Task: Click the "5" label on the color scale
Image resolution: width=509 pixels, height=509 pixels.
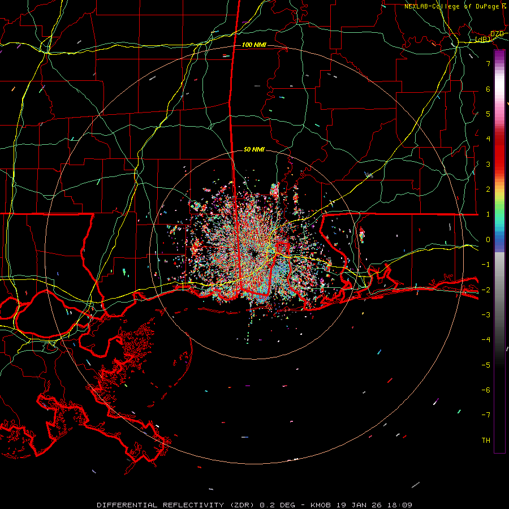Action: point(488,114)
